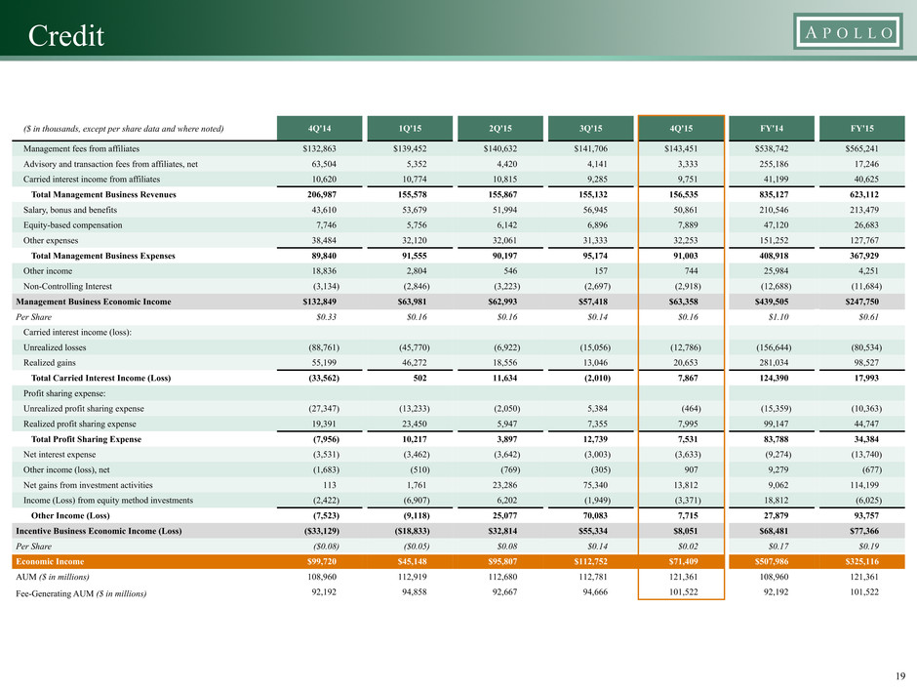Click 'Total Profit Sharing Expense' label

86,439
